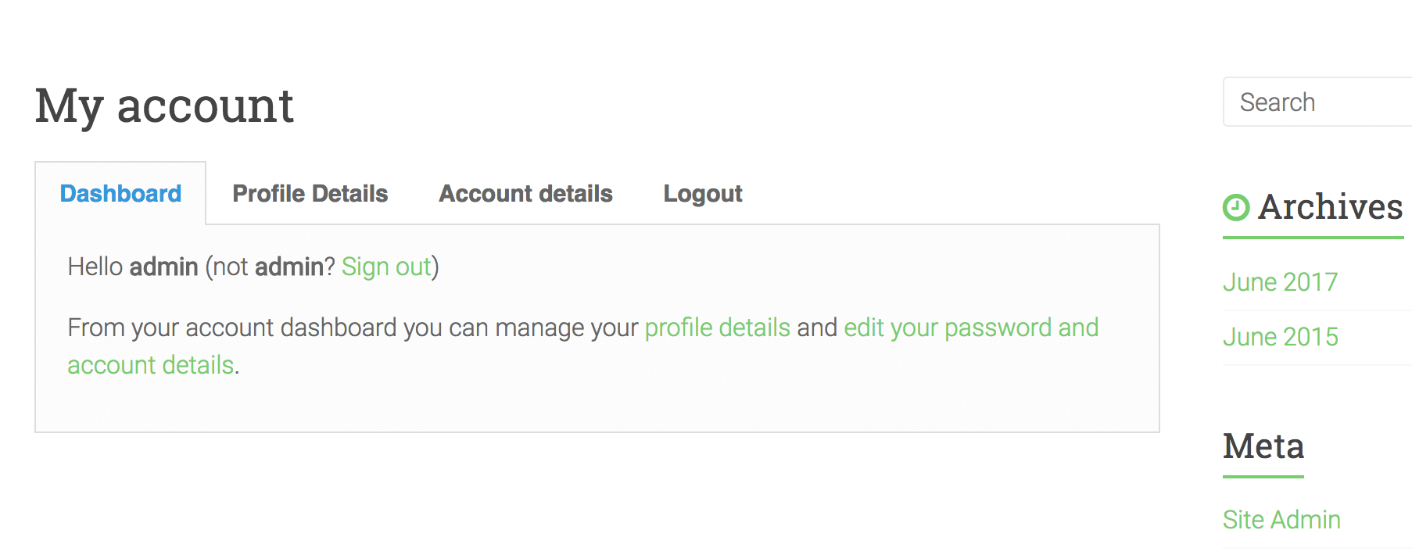The image size is (1412, 555).
Task: Open the June 2015 archive
Action: click(1280, 337)
